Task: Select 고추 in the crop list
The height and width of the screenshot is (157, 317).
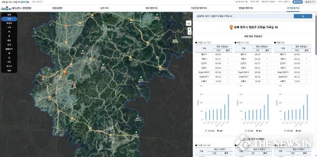Action: (x=9, y=27)
